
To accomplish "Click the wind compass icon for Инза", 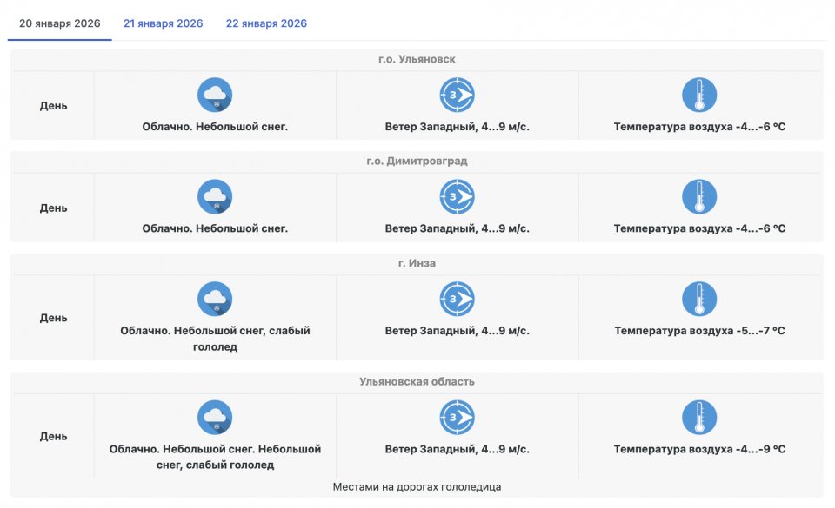I will pos(457,299).
